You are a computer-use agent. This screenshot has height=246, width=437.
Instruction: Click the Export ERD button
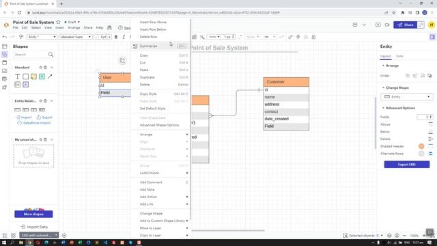pos(407,165)
